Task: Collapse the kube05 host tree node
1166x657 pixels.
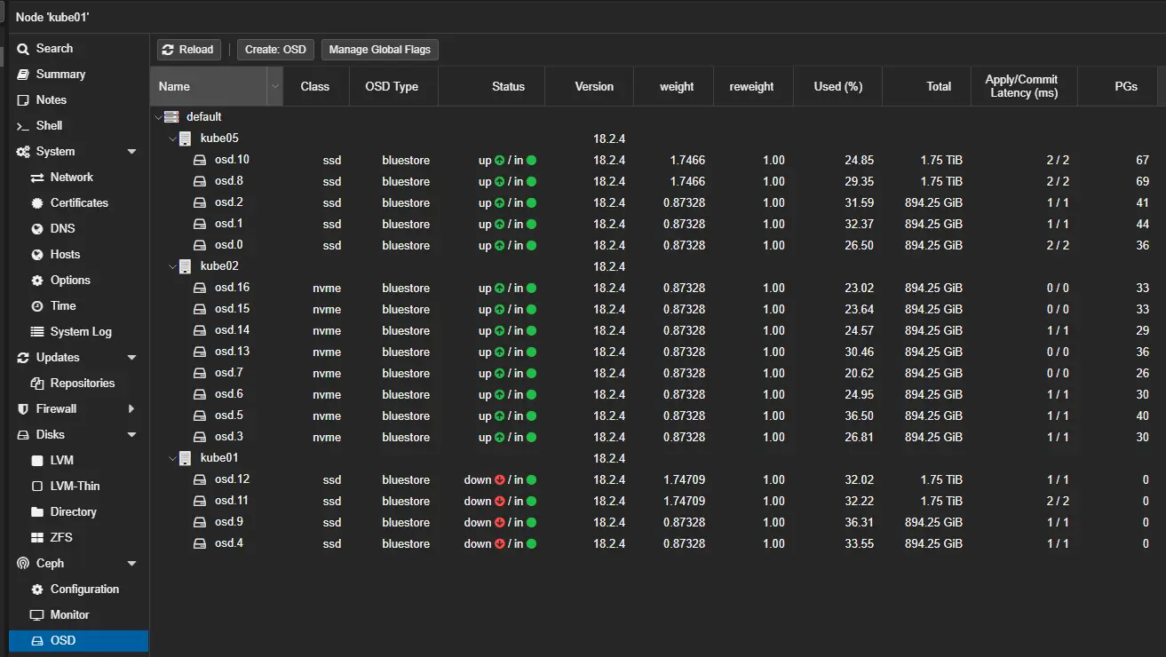Action: point(173,139)
